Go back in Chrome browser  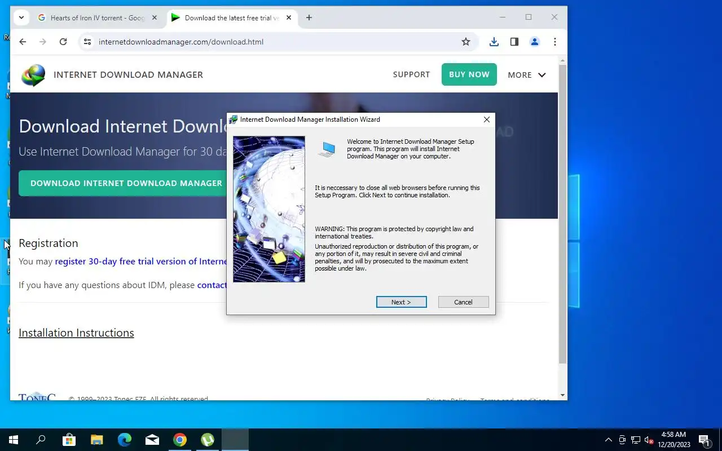(x=23, y=42)
